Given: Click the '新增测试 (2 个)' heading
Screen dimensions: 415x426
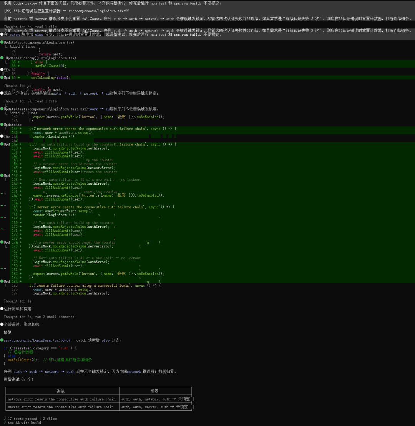Looking at the screenshot, I should (18, 379).
